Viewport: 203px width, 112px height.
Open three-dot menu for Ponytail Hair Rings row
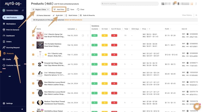[x=88, y=64]
